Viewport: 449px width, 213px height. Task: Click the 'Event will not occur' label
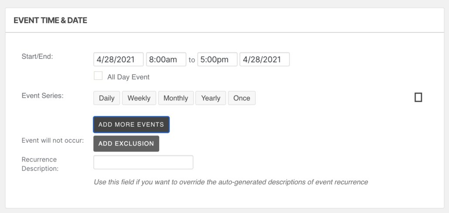click(52, 141)
